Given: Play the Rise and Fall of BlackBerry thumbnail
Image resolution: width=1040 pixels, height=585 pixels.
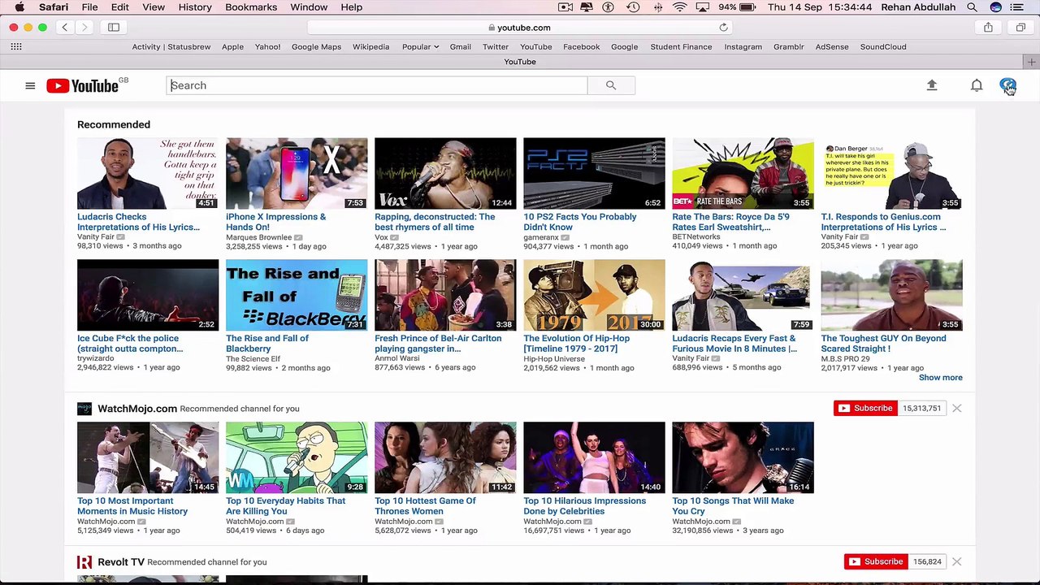Looking at the screenshot, I should (297, 295).
